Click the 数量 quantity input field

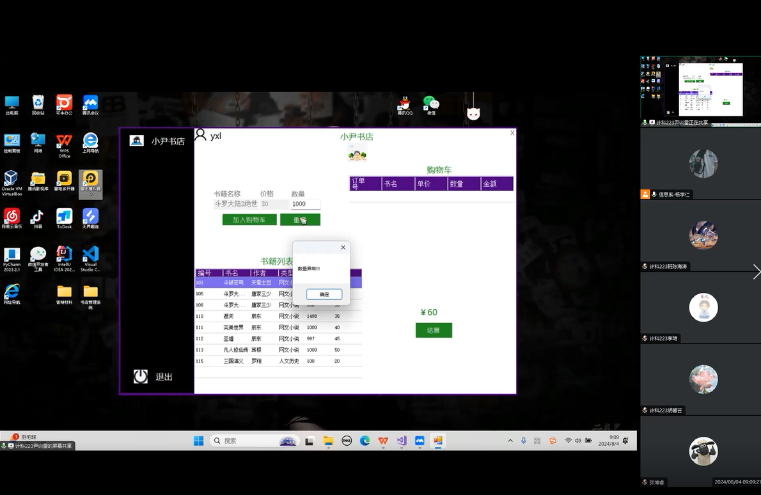point(306,204)
